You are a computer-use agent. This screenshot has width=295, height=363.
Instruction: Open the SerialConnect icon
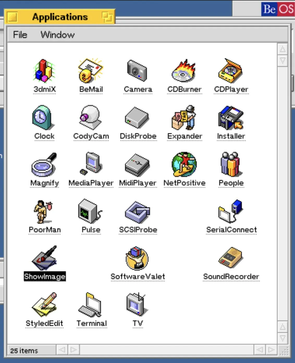[x=231, y=212]
